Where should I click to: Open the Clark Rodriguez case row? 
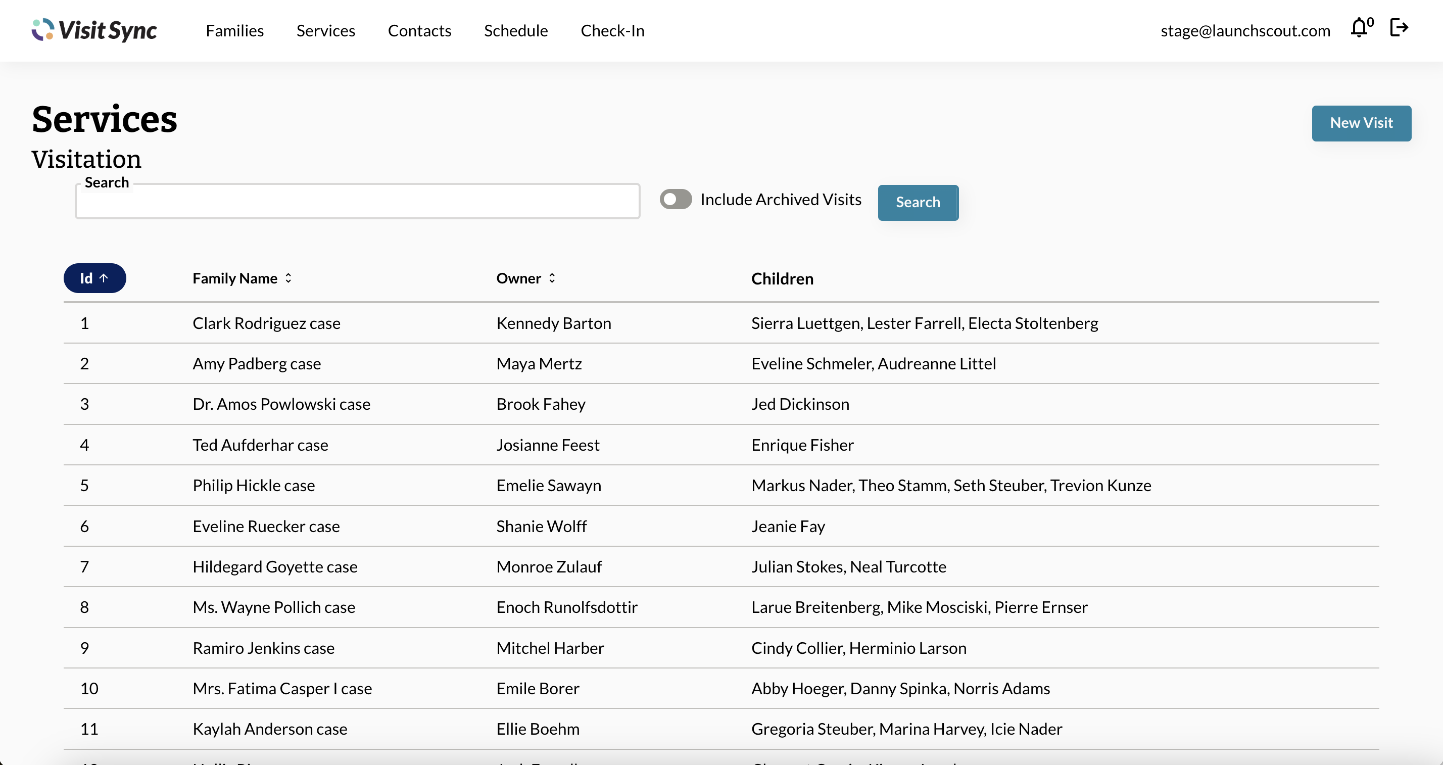pos(266,323)
